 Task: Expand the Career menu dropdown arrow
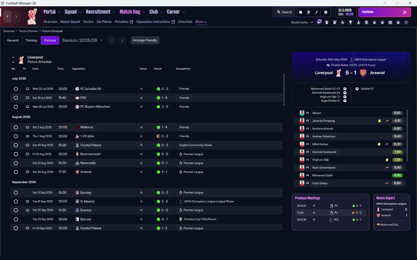pyautogui.click(x=183, y=12)
